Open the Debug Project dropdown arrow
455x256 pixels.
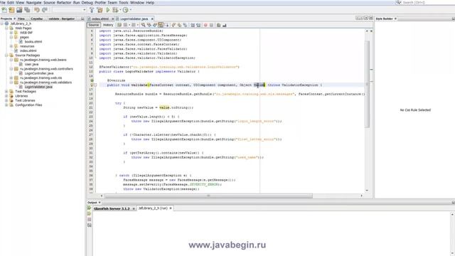tap(119, 10)
